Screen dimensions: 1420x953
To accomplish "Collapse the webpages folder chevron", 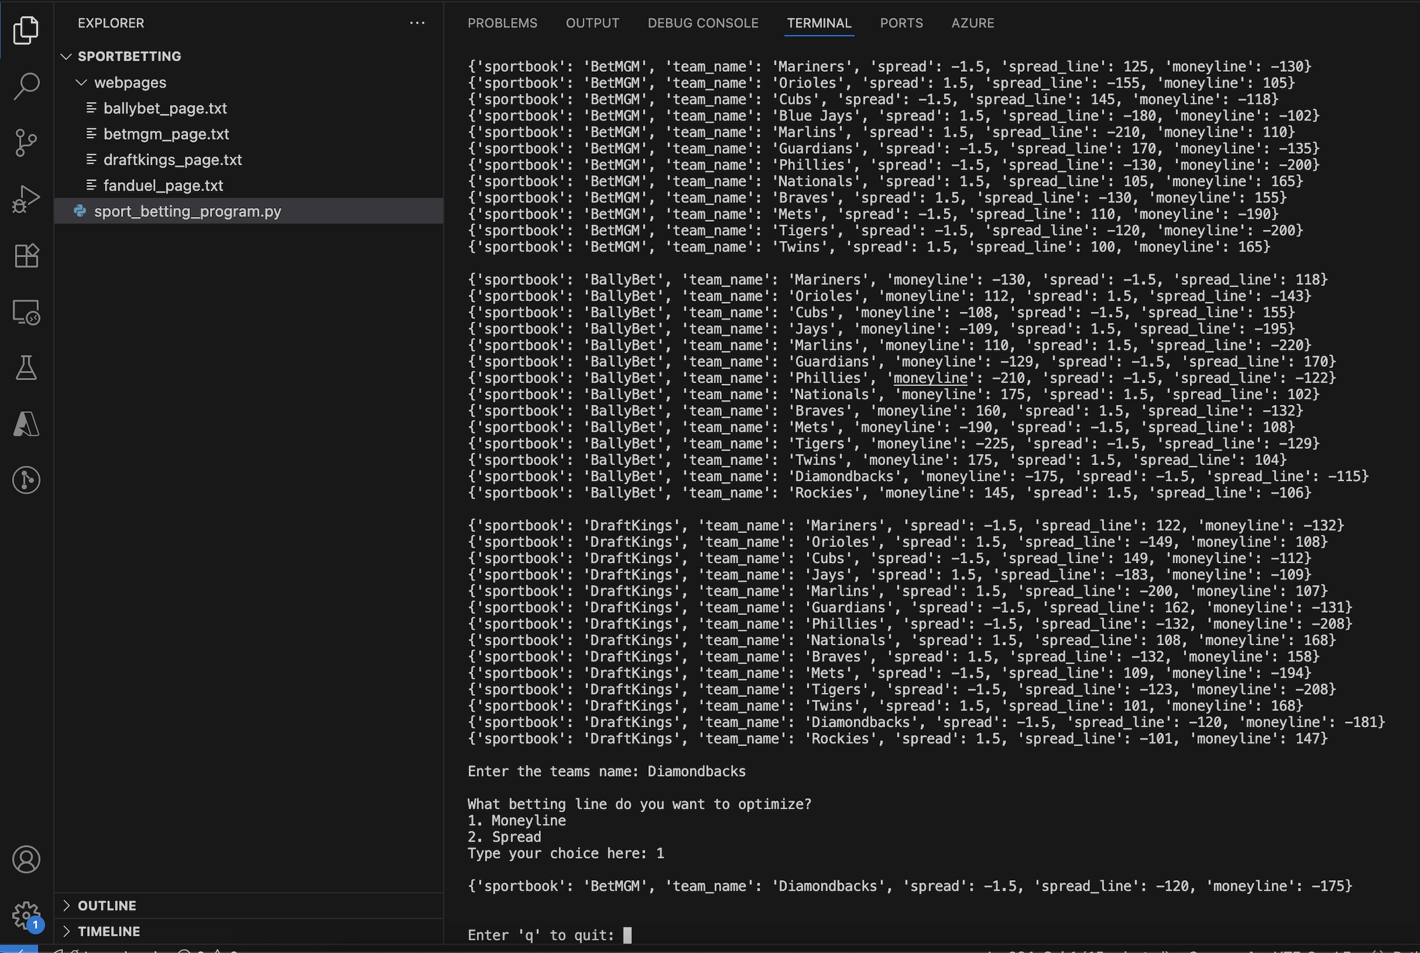I will (81, 82).
